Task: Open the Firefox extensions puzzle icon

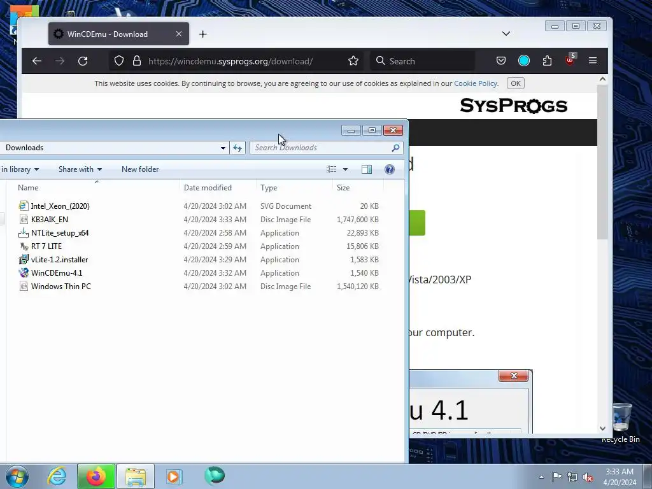Action: click(x=547, y=60)
